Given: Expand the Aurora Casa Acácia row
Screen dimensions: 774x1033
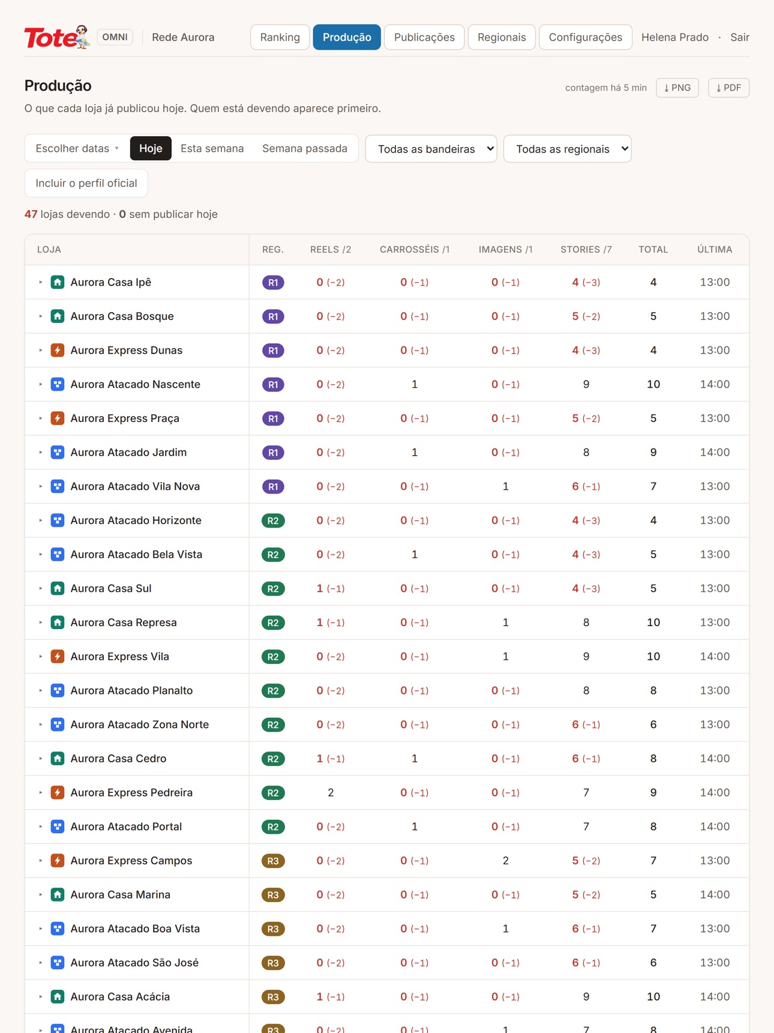Looking at the screenshot, I should pos(40,997).
